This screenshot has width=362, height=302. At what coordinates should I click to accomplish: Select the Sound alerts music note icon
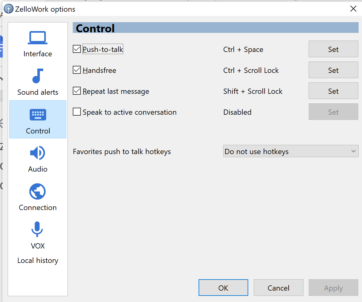tap(38, 76)
